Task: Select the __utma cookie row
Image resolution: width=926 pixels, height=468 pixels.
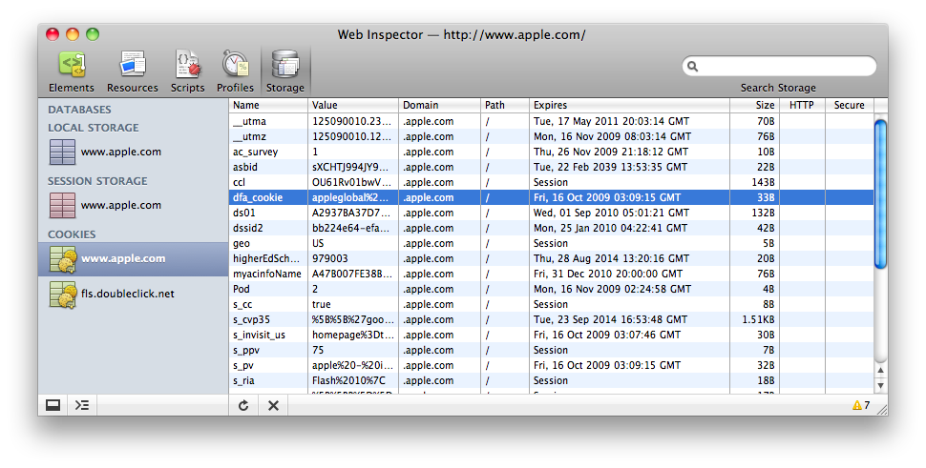Action: 551,121
